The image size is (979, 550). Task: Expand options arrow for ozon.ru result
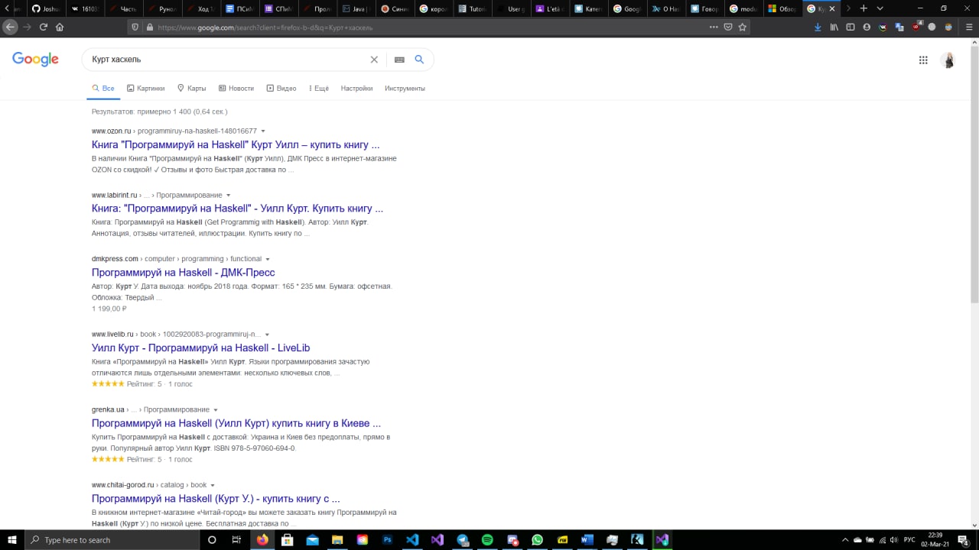(x=263, y=131)
